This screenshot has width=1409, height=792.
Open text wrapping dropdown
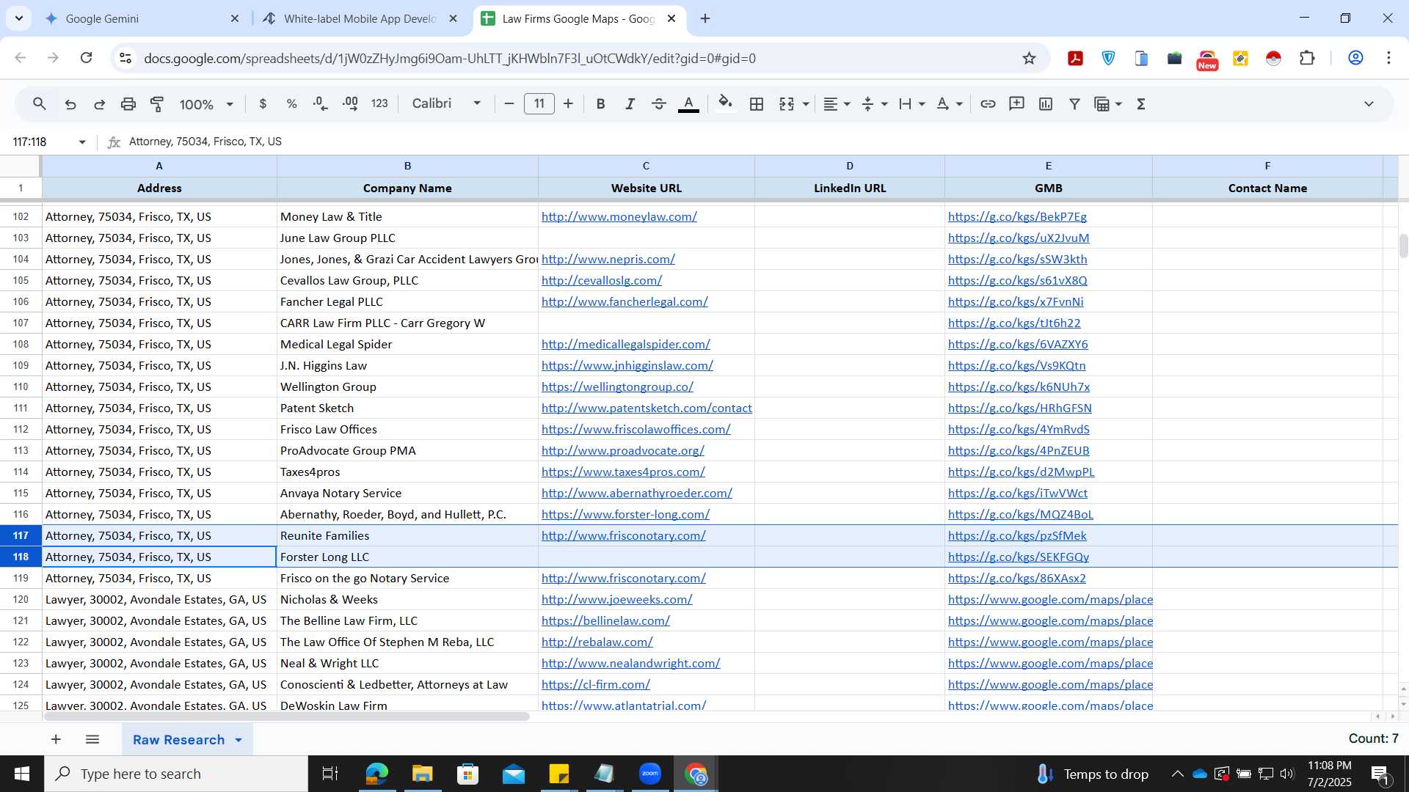point(912,104)
